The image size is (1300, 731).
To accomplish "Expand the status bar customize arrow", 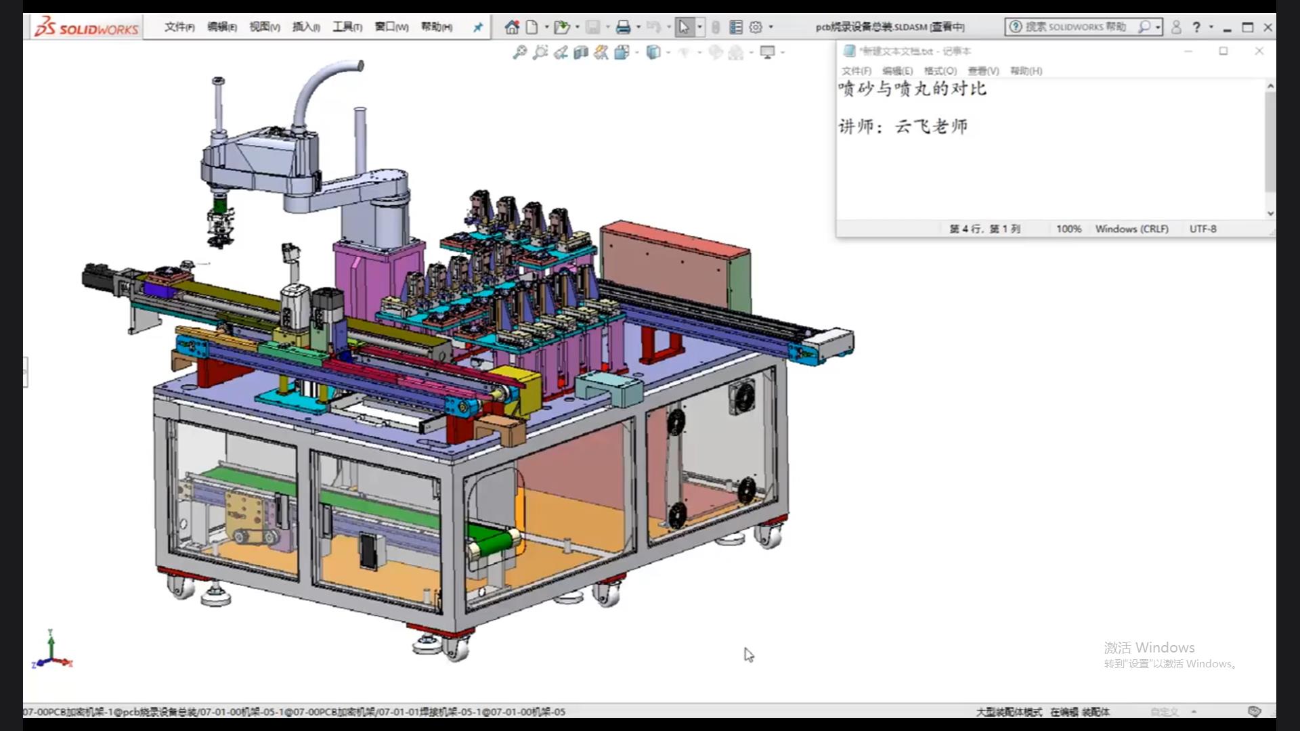I will click(x=1194, y=711).
